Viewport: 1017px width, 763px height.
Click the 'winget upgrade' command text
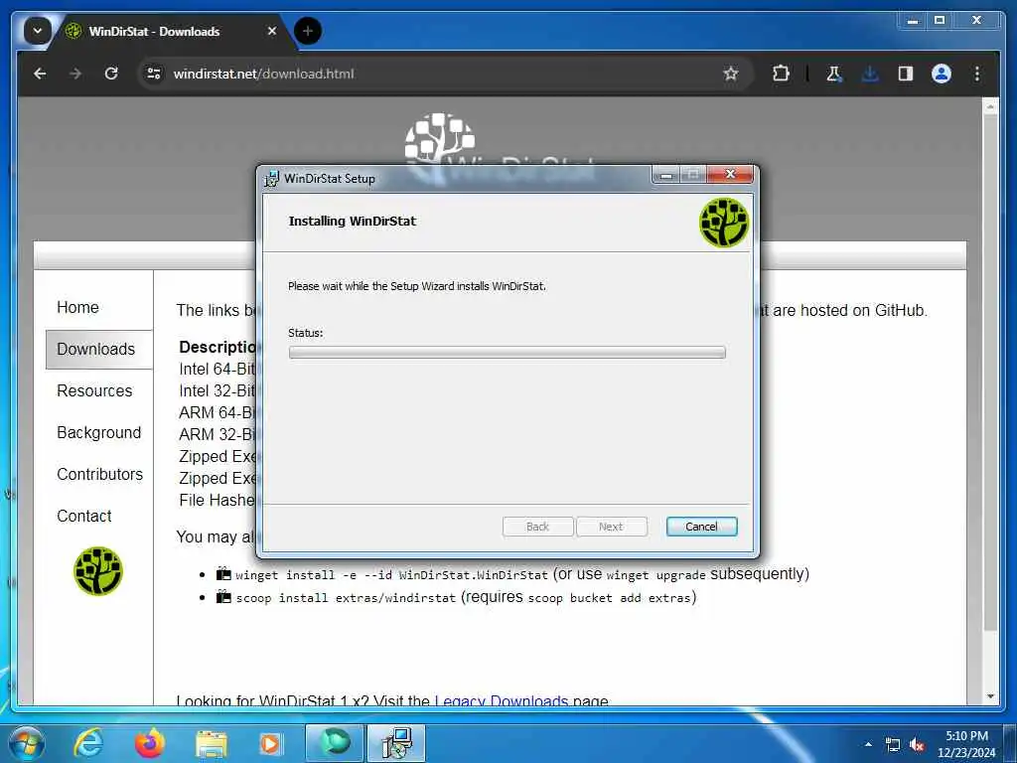click(655, 575)
